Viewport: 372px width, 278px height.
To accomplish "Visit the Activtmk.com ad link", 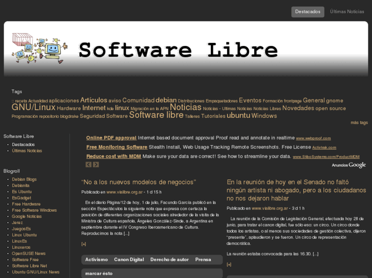I will 324,147.
